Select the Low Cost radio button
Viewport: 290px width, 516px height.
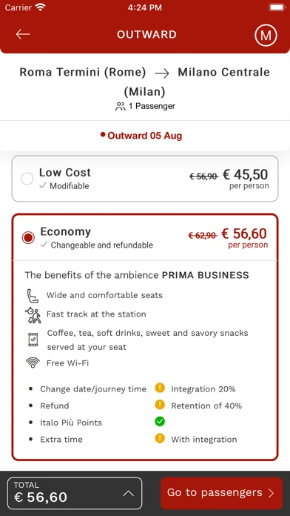[x=27, y=179]
